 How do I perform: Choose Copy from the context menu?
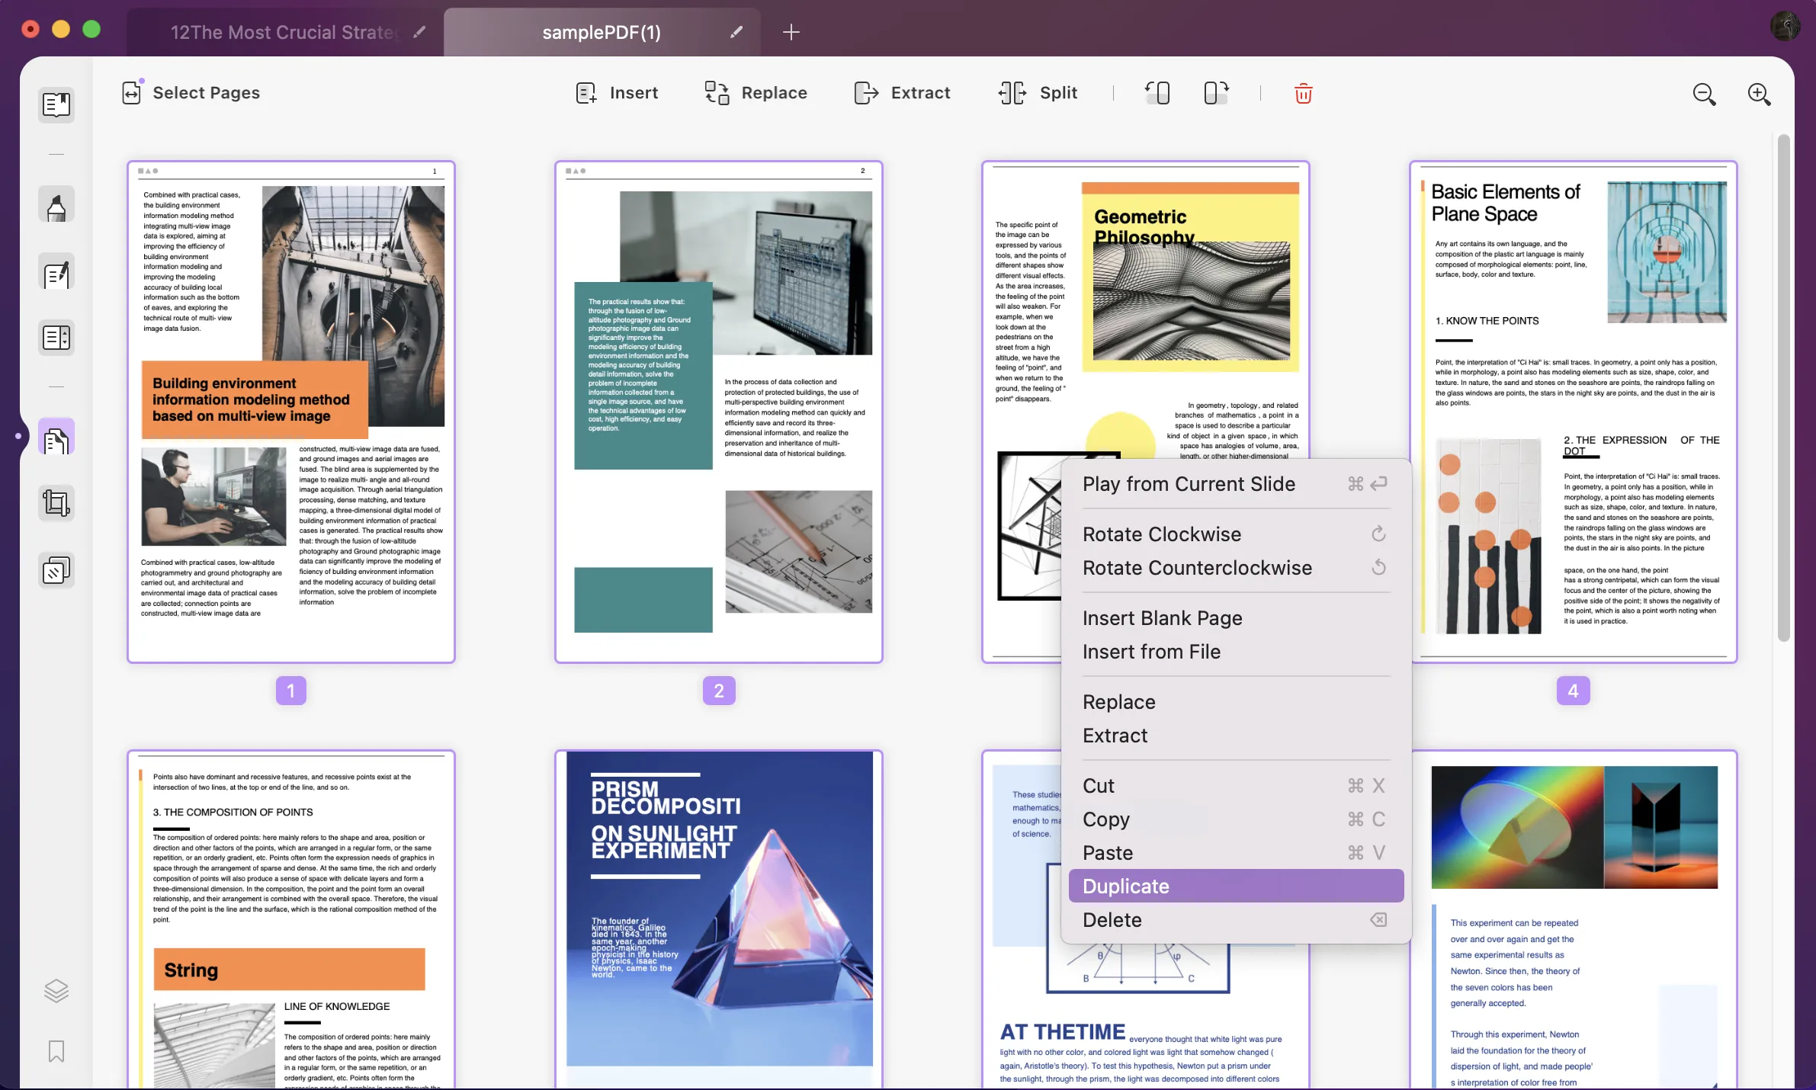pyautogui.click(x=1106, y=819)
